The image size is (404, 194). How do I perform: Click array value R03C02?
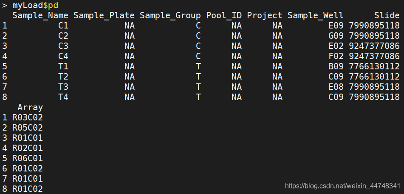tap(27, 118)
